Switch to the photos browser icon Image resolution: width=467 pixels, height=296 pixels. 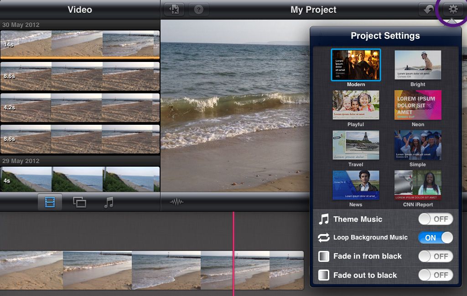pos(79,202)
